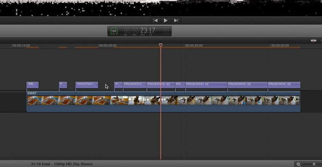
Task: Toggle audio meters icon in timecode display
Action: coord(167,31)
